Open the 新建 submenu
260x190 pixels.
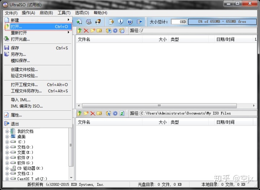coord(38,20)
